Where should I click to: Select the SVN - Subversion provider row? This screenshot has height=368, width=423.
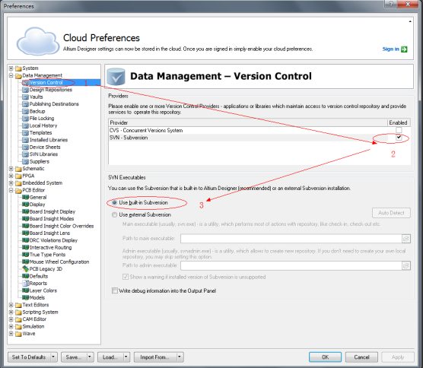pos(259,138)
